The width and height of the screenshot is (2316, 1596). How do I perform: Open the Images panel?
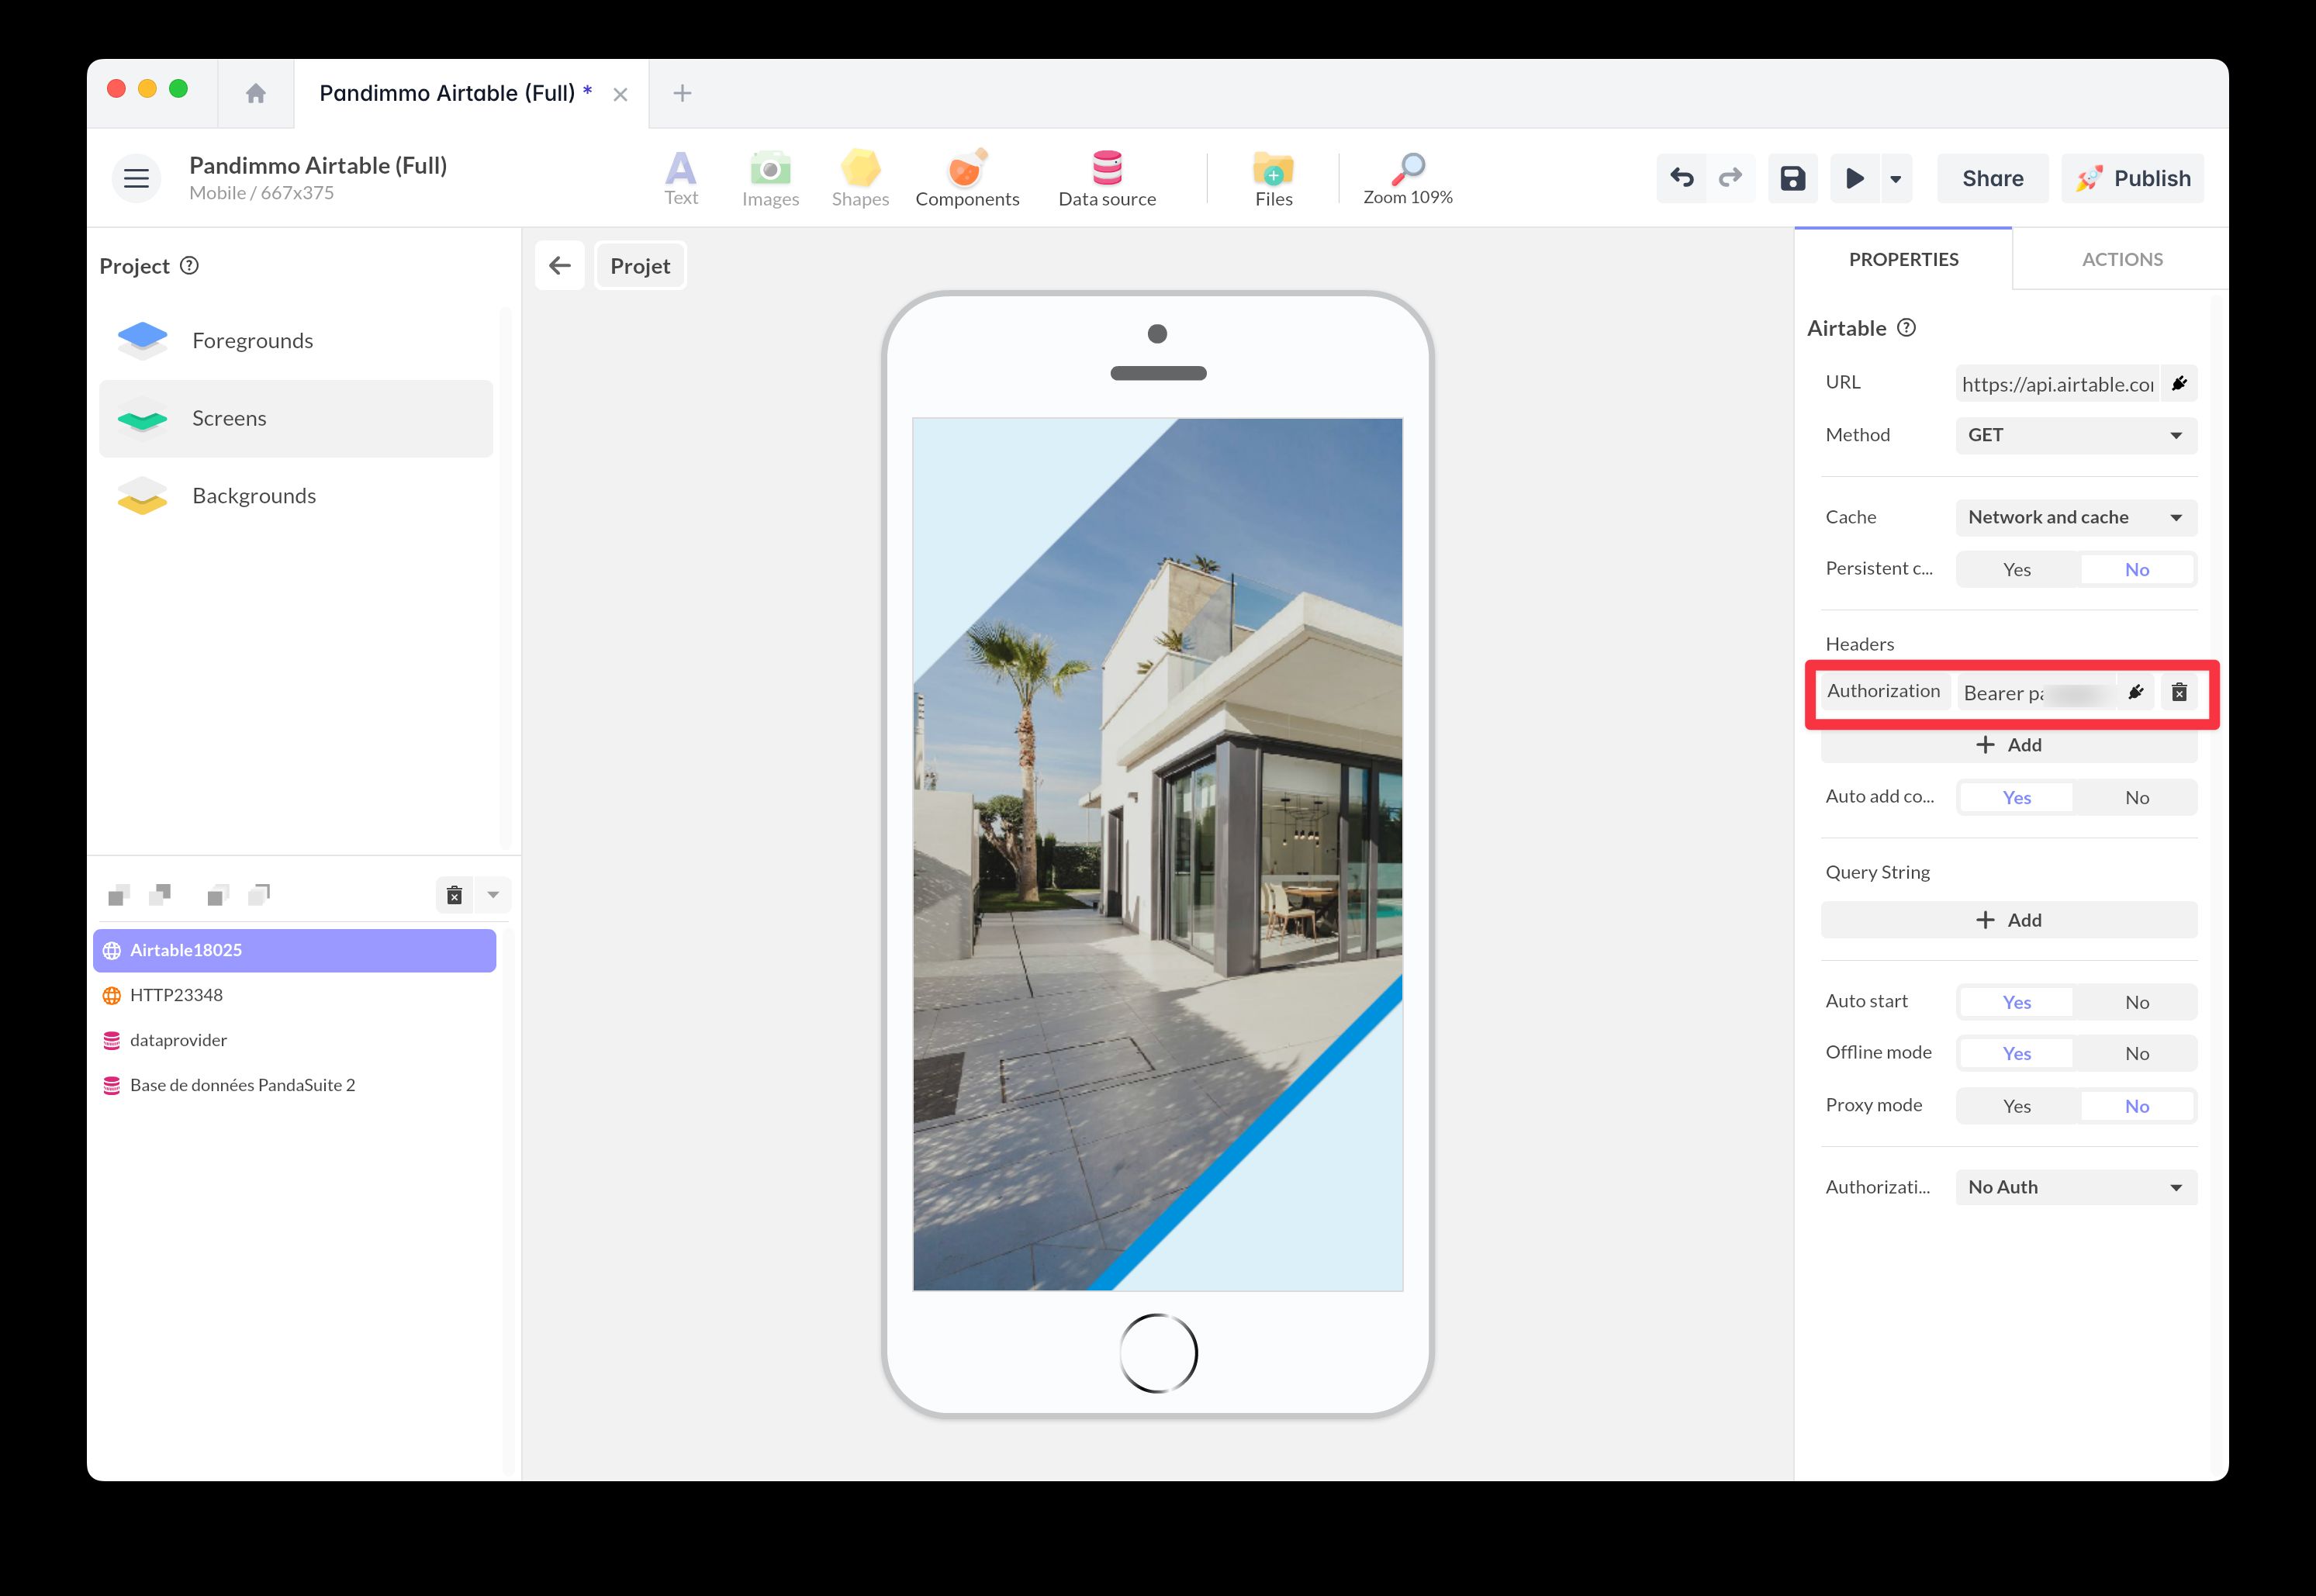pos(770,178)
